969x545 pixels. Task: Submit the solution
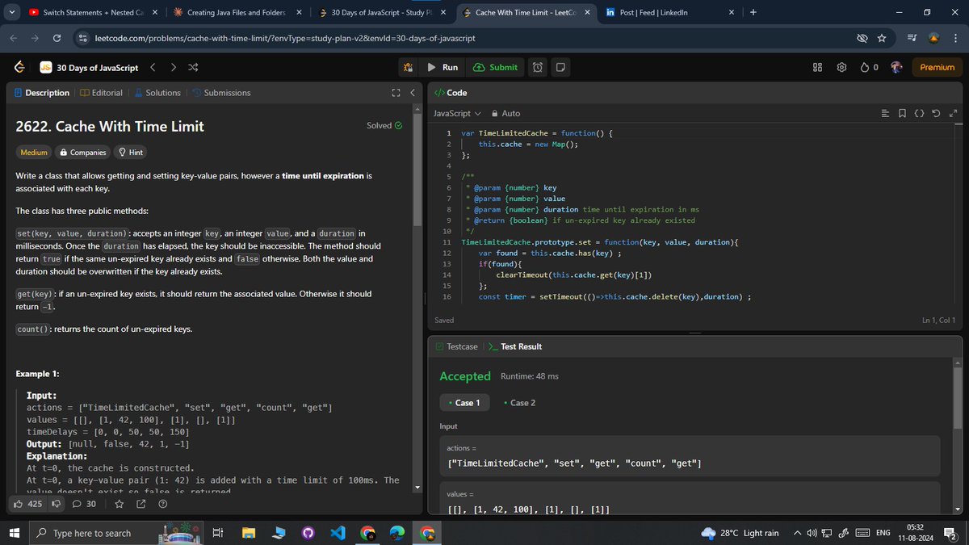pyautogui.click(x=495, y=68)
